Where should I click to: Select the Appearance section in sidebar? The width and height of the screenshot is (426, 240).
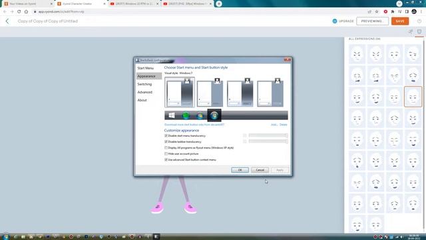148,76
